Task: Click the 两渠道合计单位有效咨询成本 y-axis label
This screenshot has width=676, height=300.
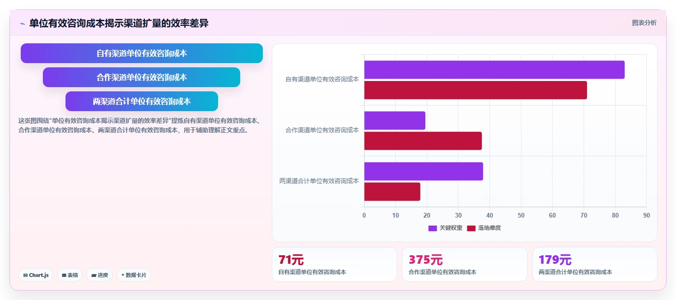Action: [319, 181]
